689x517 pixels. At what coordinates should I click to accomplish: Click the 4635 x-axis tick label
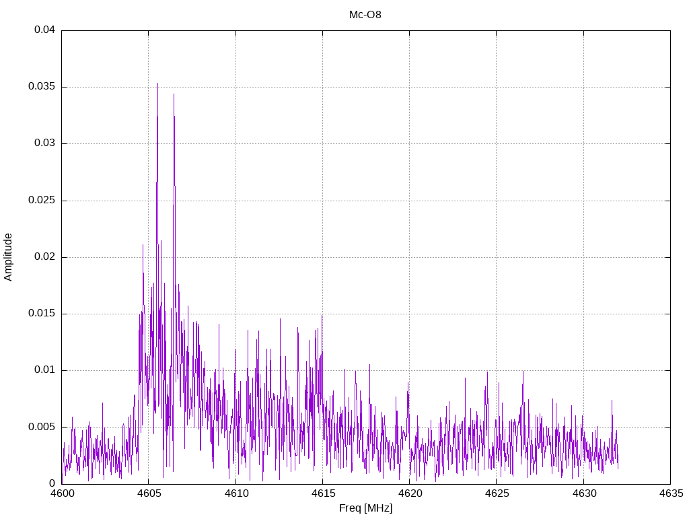pos(670,493)
